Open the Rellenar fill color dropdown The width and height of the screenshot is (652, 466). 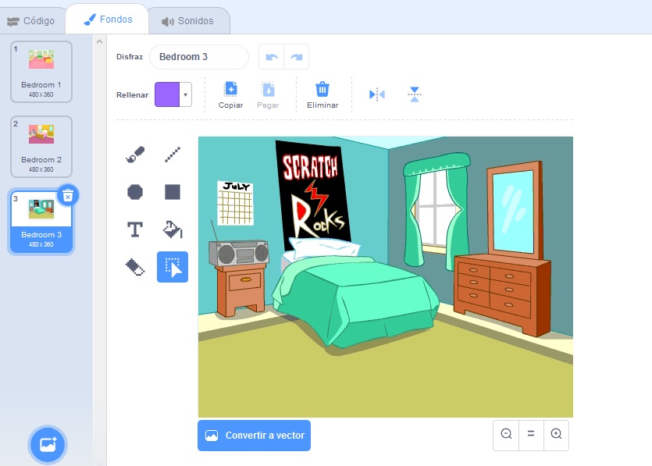186,94
